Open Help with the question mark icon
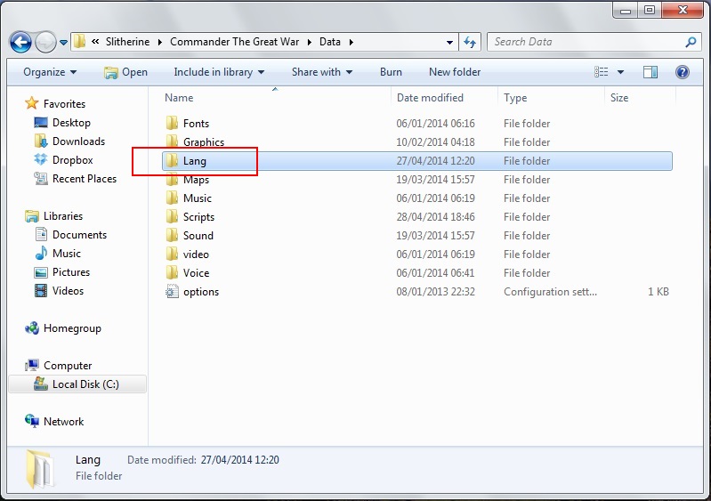 pyautogui.click(x=682, y=72)
